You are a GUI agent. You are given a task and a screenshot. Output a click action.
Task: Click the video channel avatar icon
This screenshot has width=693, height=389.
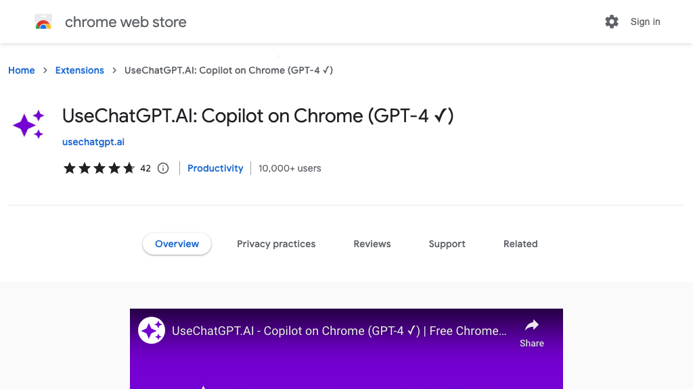(x=152, y=331)
